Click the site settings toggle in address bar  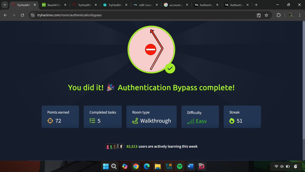click(33, 15)
